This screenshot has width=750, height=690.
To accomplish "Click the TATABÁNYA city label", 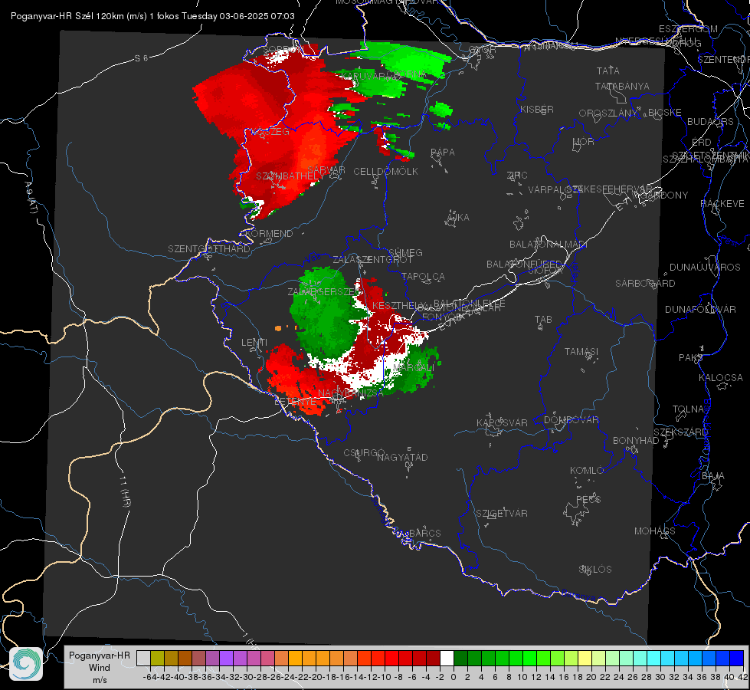I will (622, 87).
